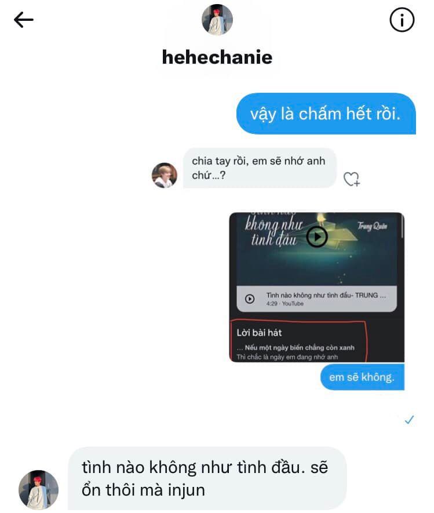This screenshot has width=434, height=513.
Task: Tap the blue sent checkmark icon
Action: click(409, 420)
